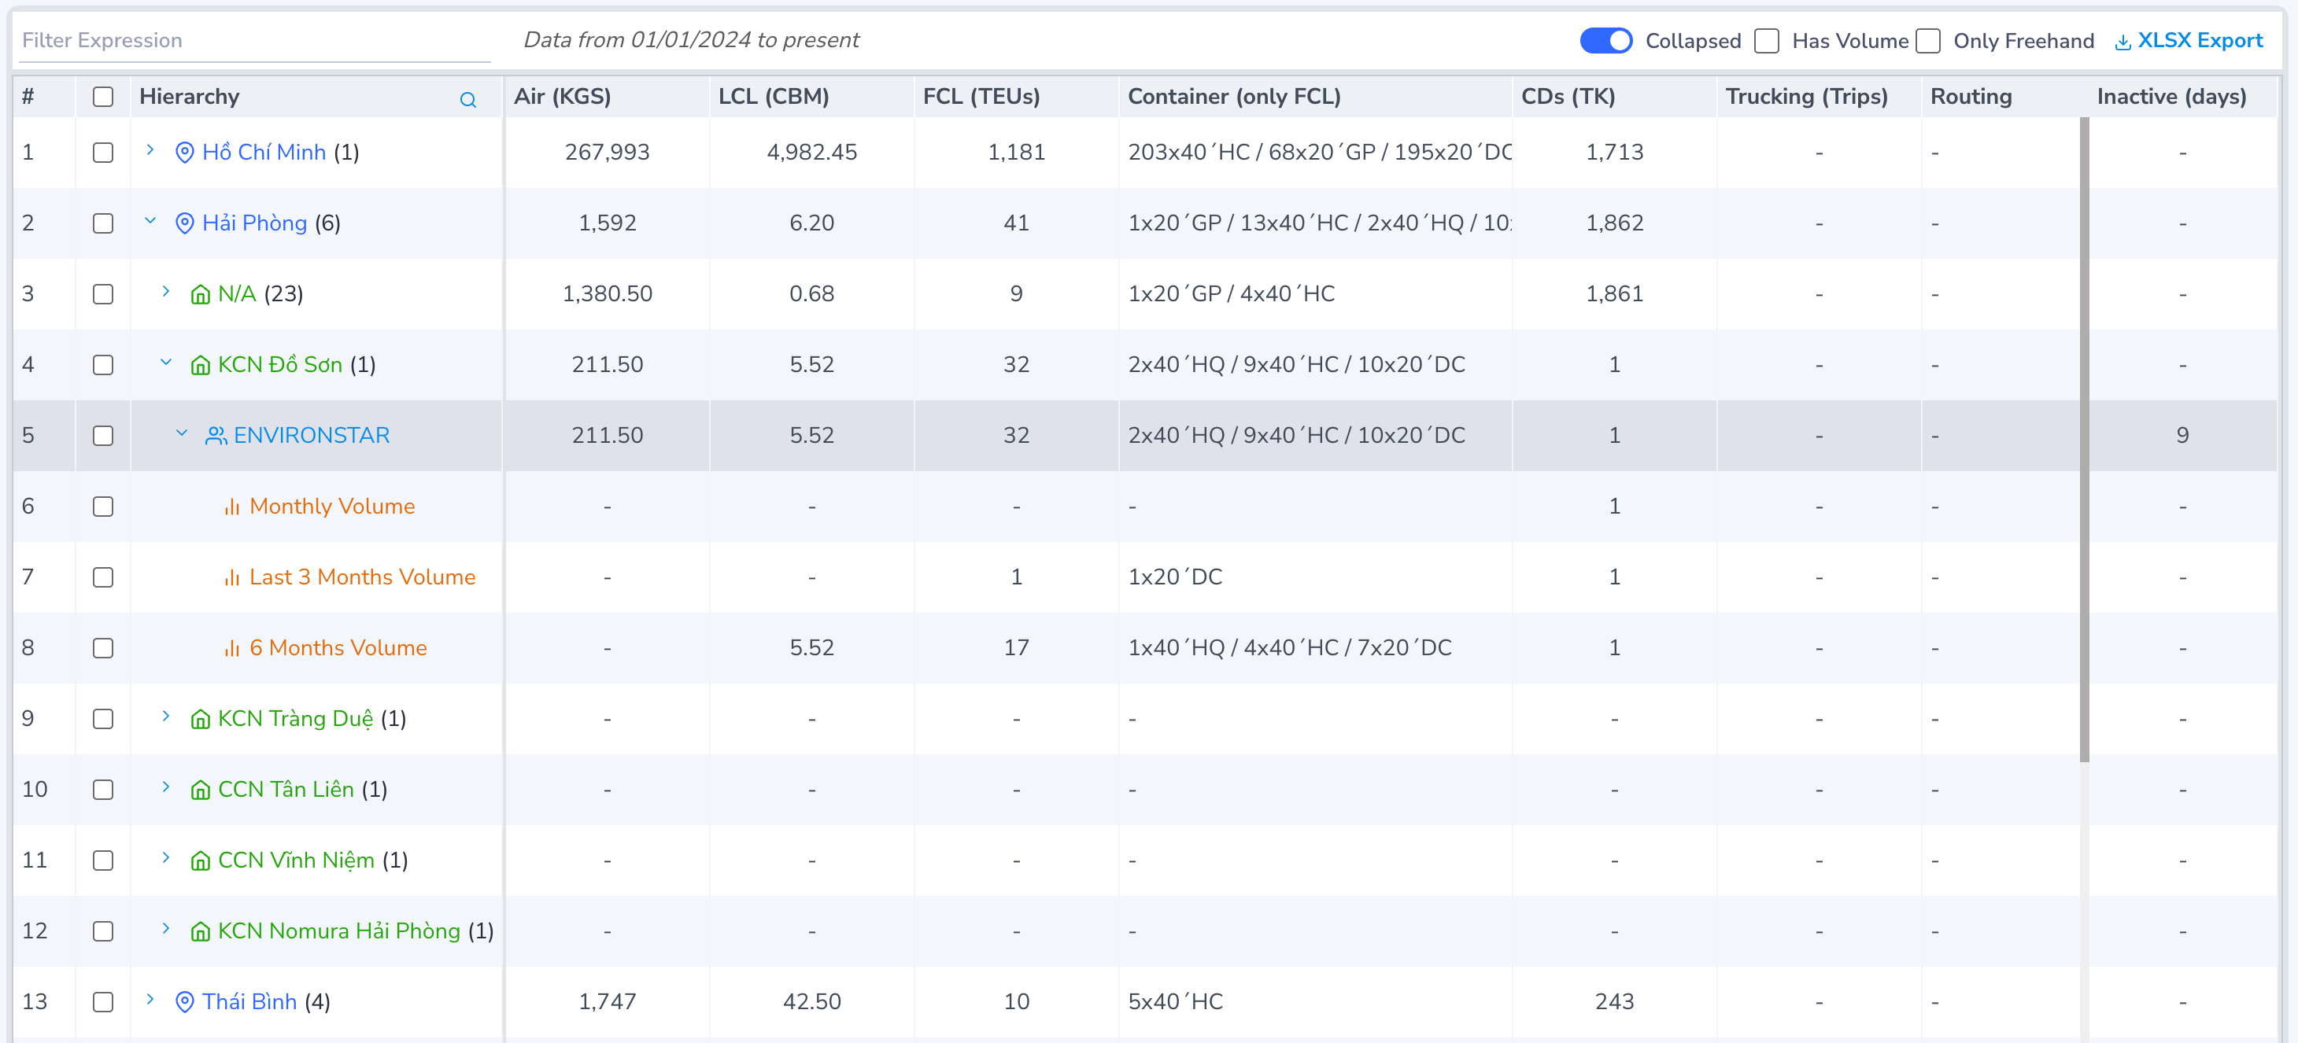Click the house icon next to KCN Đồ Sơn
The image size is (2298, 1043).
click(201, 365)
